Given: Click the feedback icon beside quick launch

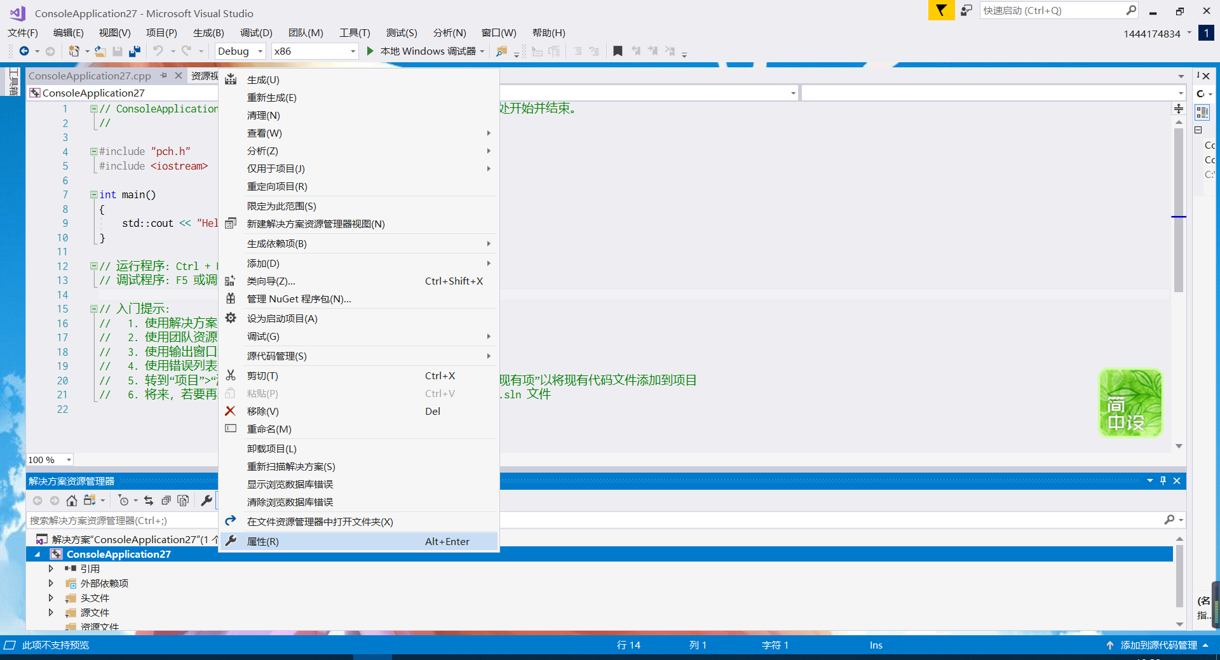Looking at the screenshot, I should coord(966,10).
